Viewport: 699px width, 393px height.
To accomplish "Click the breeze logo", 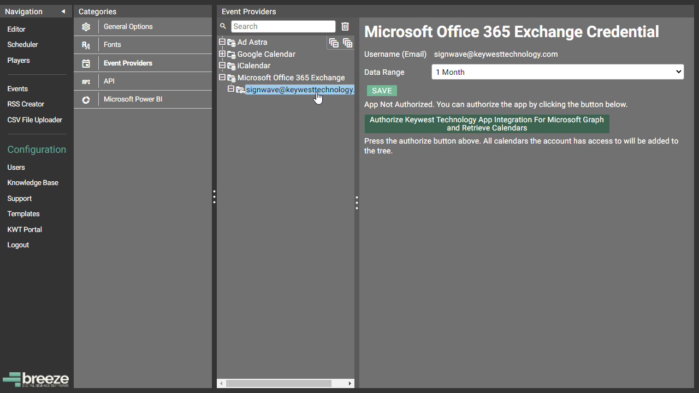I will pos(36,379).
